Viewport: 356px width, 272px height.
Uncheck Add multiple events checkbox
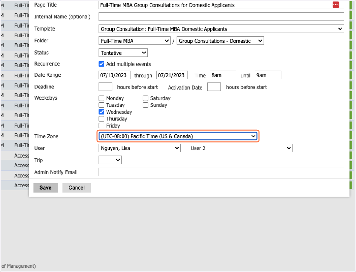click(x=101, y=64)
